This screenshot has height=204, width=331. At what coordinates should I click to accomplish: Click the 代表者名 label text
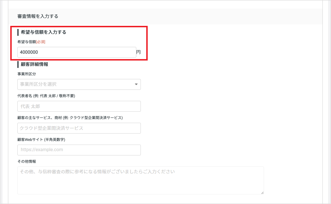pos(46,96)
